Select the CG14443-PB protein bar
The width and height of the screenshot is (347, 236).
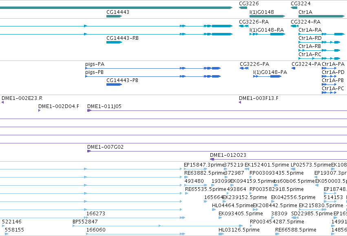point(114,84)
